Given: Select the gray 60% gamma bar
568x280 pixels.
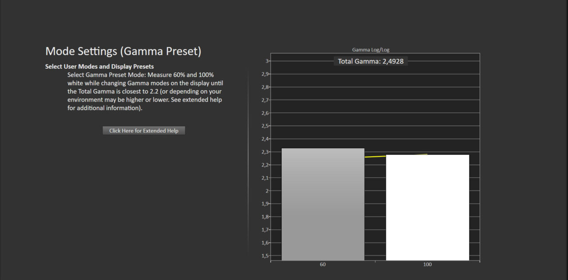Looking at the screenshot, I should point(323,204).
